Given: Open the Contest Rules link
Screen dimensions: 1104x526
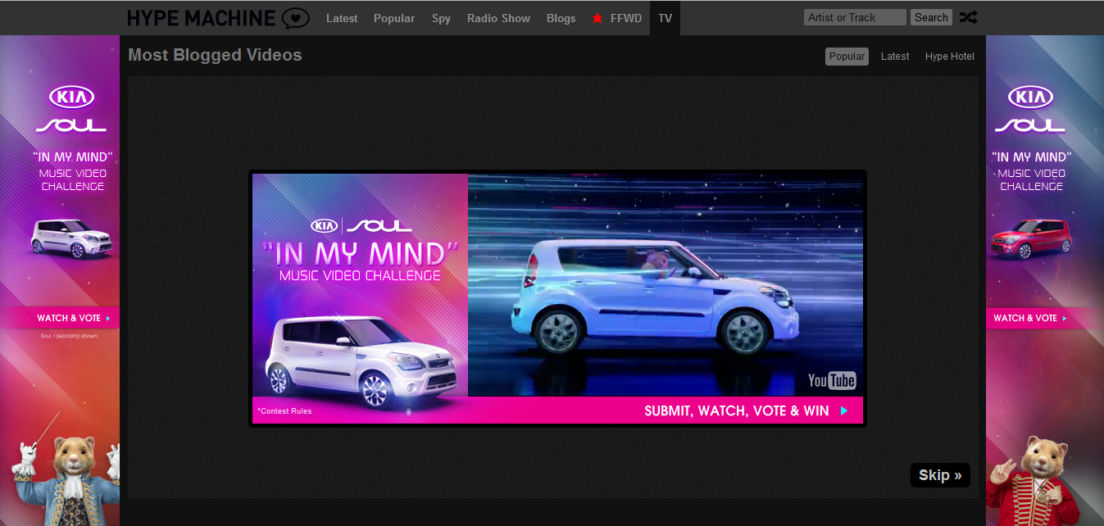Looking at the screenshot, I should (x=284, y=411).
